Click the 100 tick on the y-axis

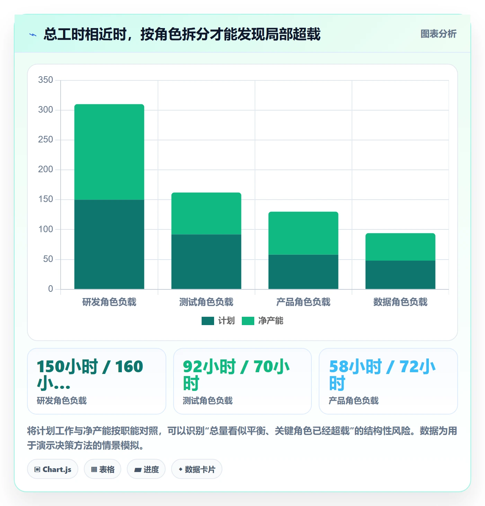[46, 229]
